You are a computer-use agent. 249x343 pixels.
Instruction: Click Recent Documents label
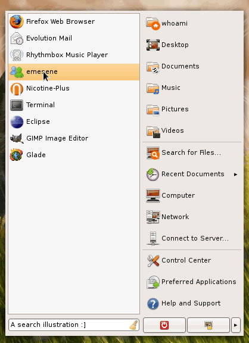point(193,174)
